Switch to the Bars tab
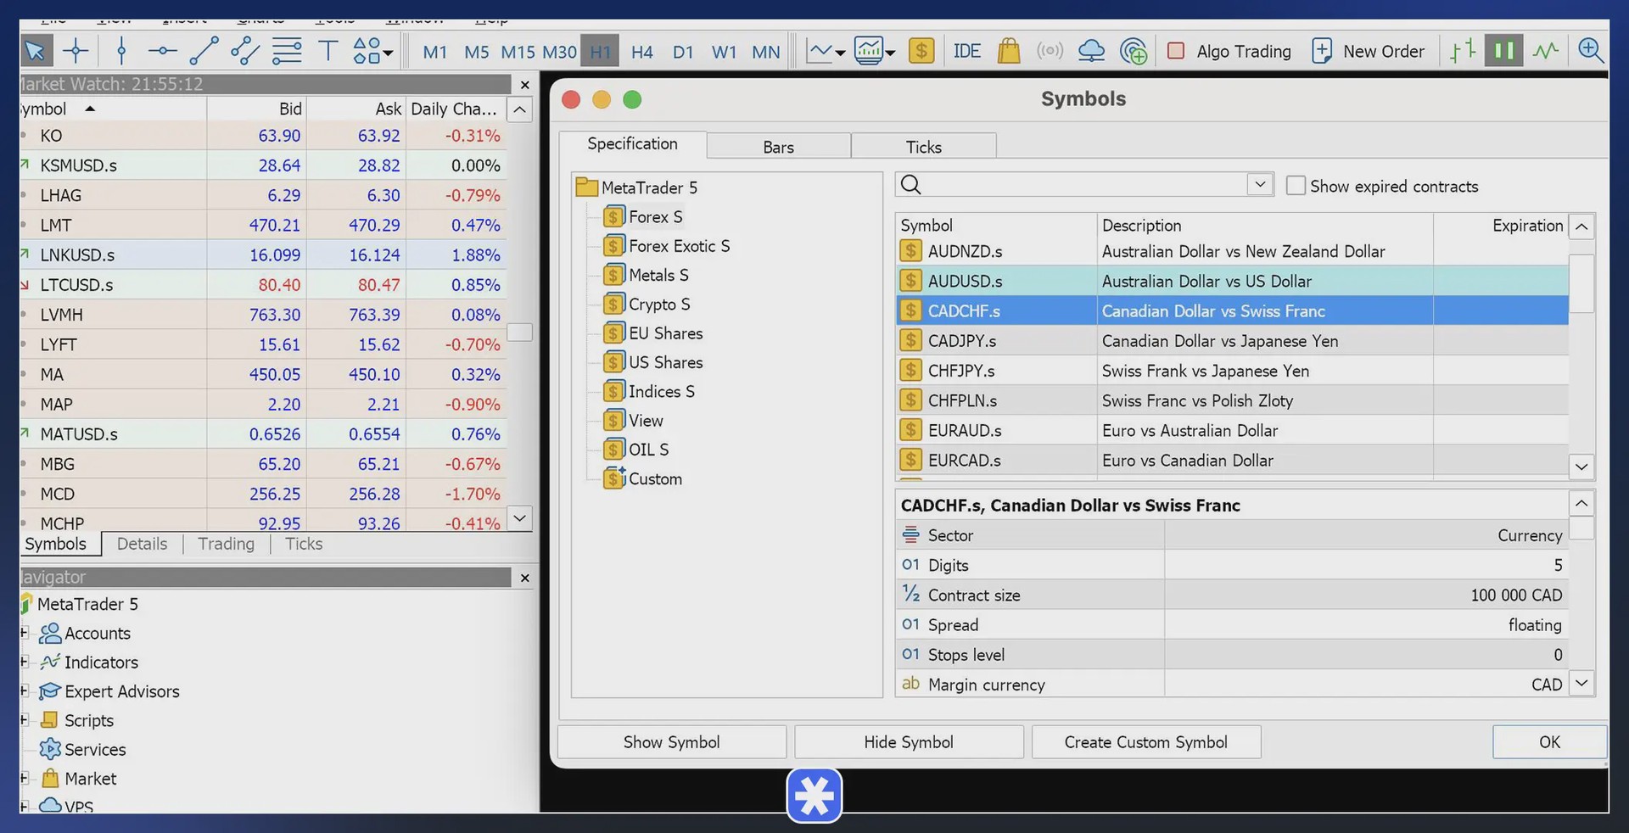 pos(778,147)
